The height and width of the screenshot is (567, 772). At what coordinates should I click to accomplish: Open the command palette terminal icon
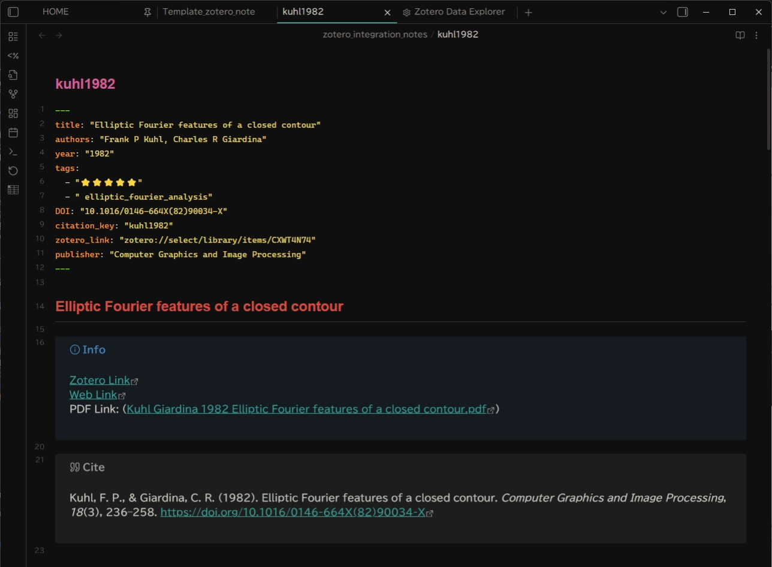(13, 152)
